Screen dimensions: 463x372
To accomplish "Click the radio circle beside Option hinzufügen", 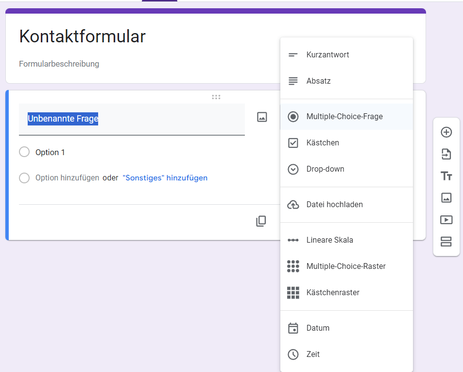I will tap(24, 178).
